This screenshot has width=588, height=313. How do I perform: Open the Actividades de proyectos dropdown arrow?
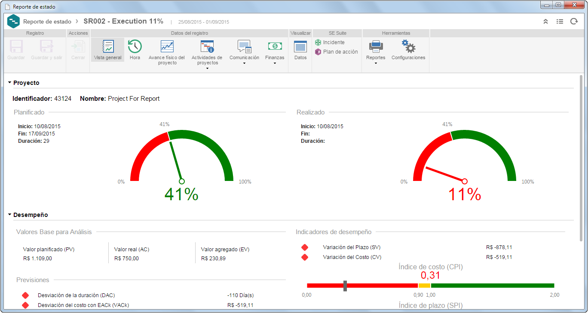(x=207, y=68)
